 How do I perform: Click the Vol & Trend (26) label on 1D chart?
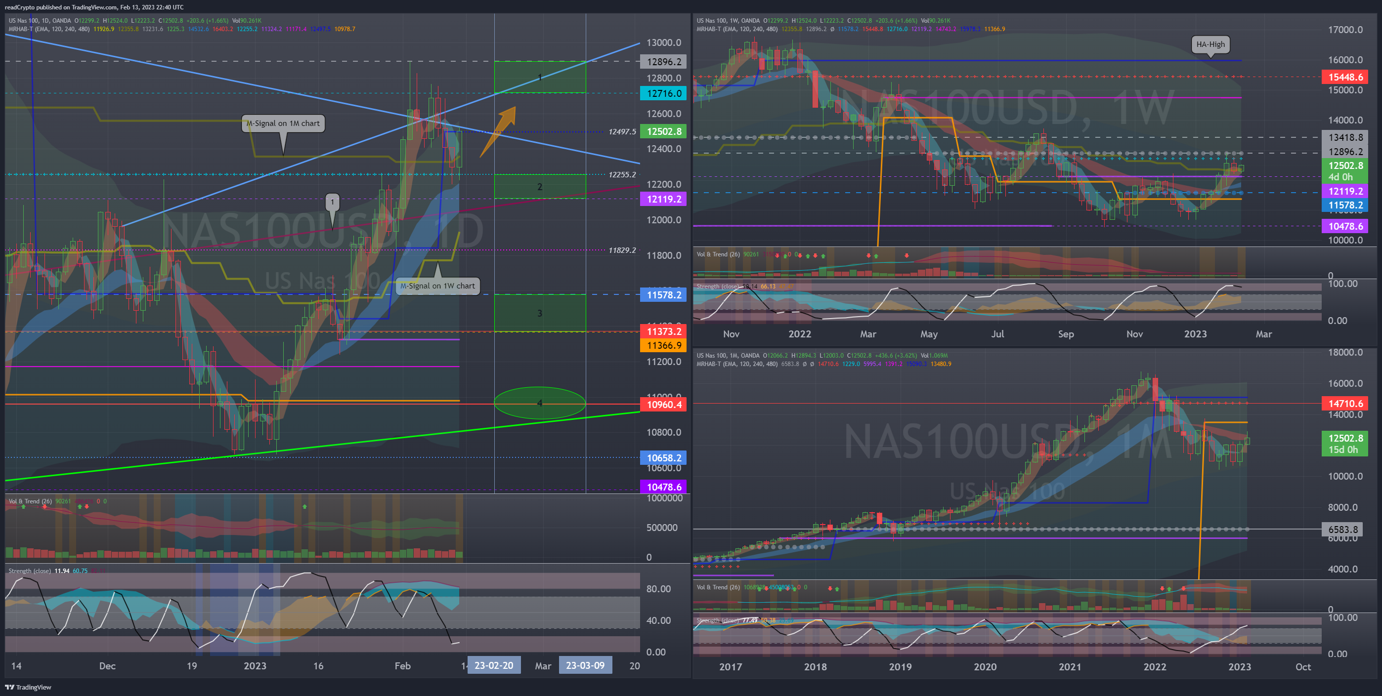click(30, 501)
